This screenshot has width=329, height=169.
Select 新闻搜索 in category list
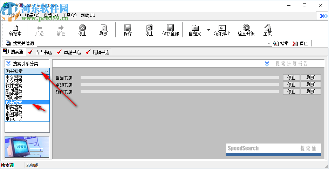point(27,89)
